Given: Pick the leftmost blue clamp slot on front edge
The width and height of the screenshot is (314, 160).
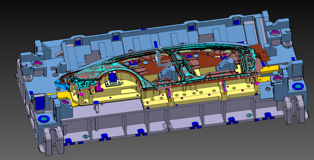Looking at the screenshot, I should click(x=68, y=141).
